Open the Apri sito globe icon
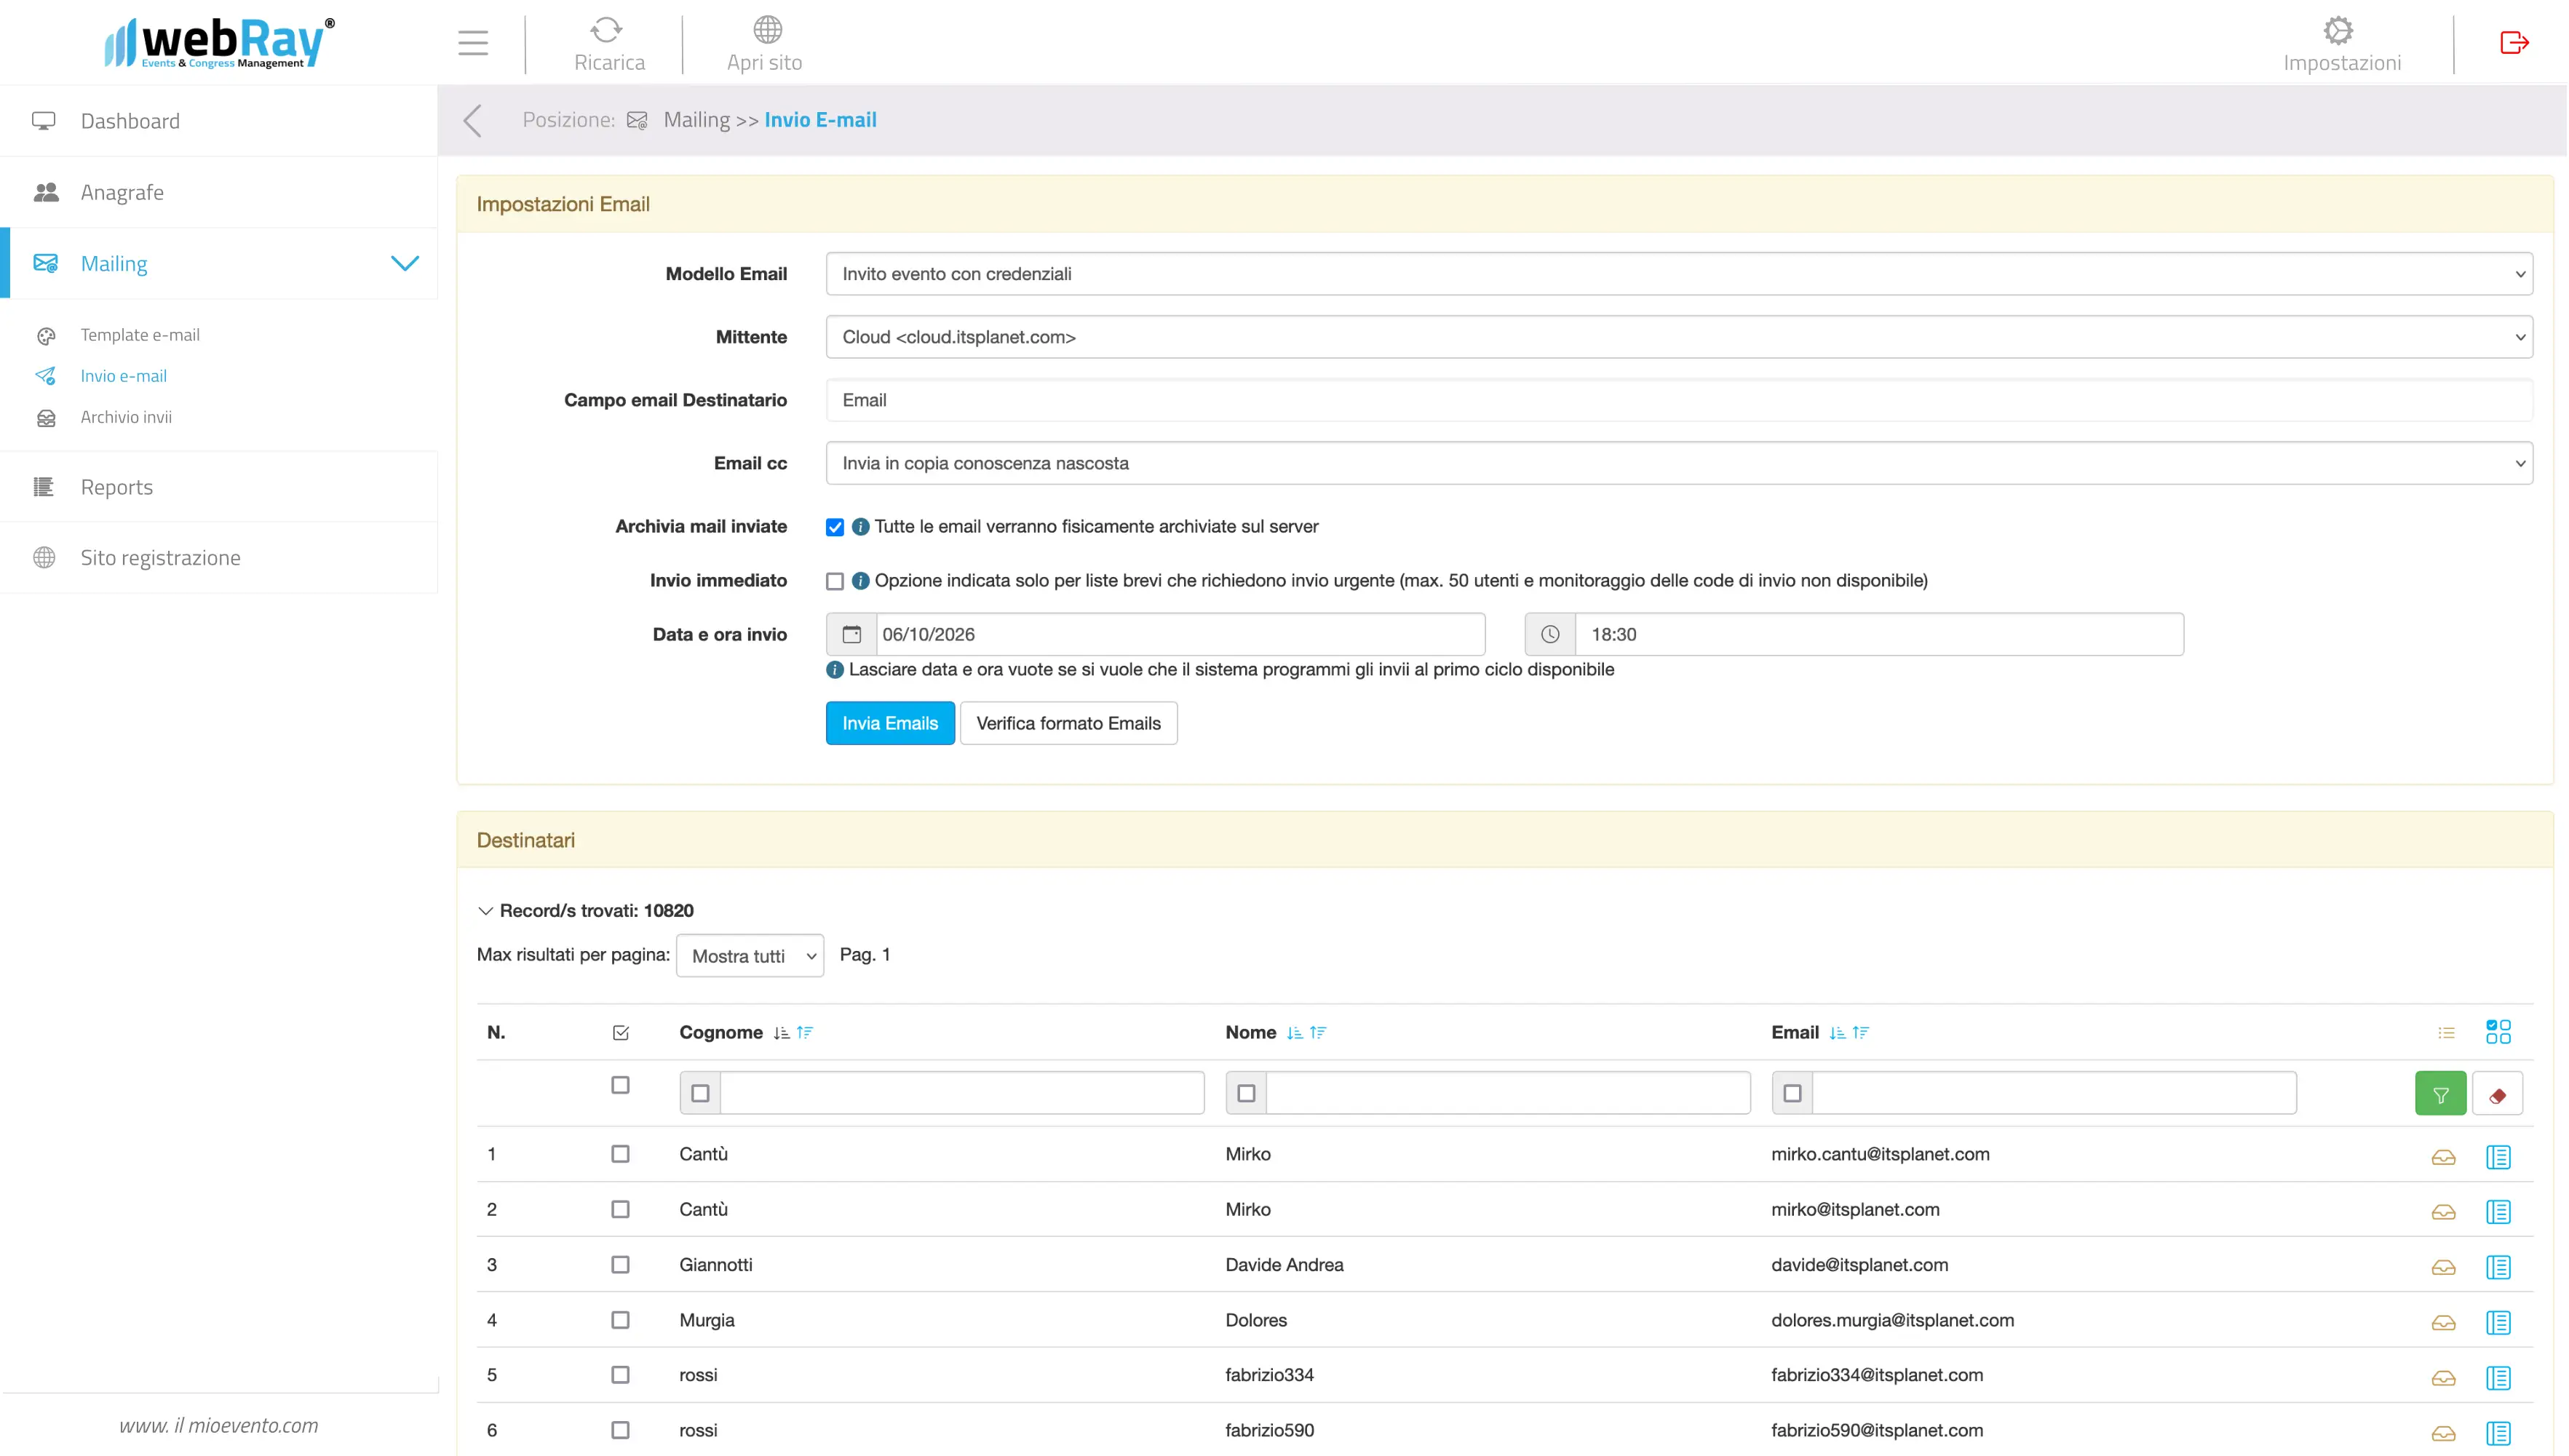2569x1456 pixels. tap(767, 29)
